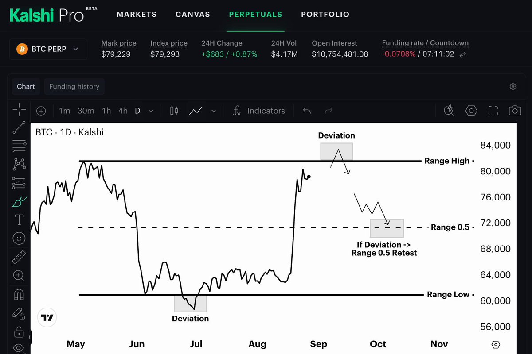532x354 pixels.
Task: Open the forecasting and measurement tools
Action: (19, 183)
